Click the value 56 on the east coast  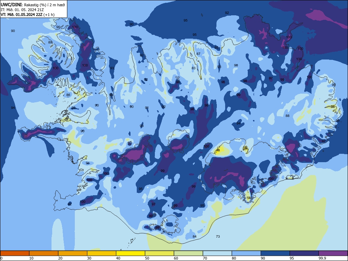click(333, 107)
